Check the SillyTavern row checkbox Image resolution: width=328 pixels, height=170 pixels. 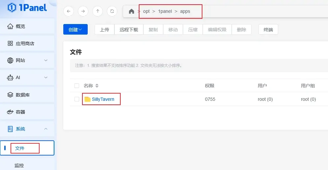click(77, 99)
